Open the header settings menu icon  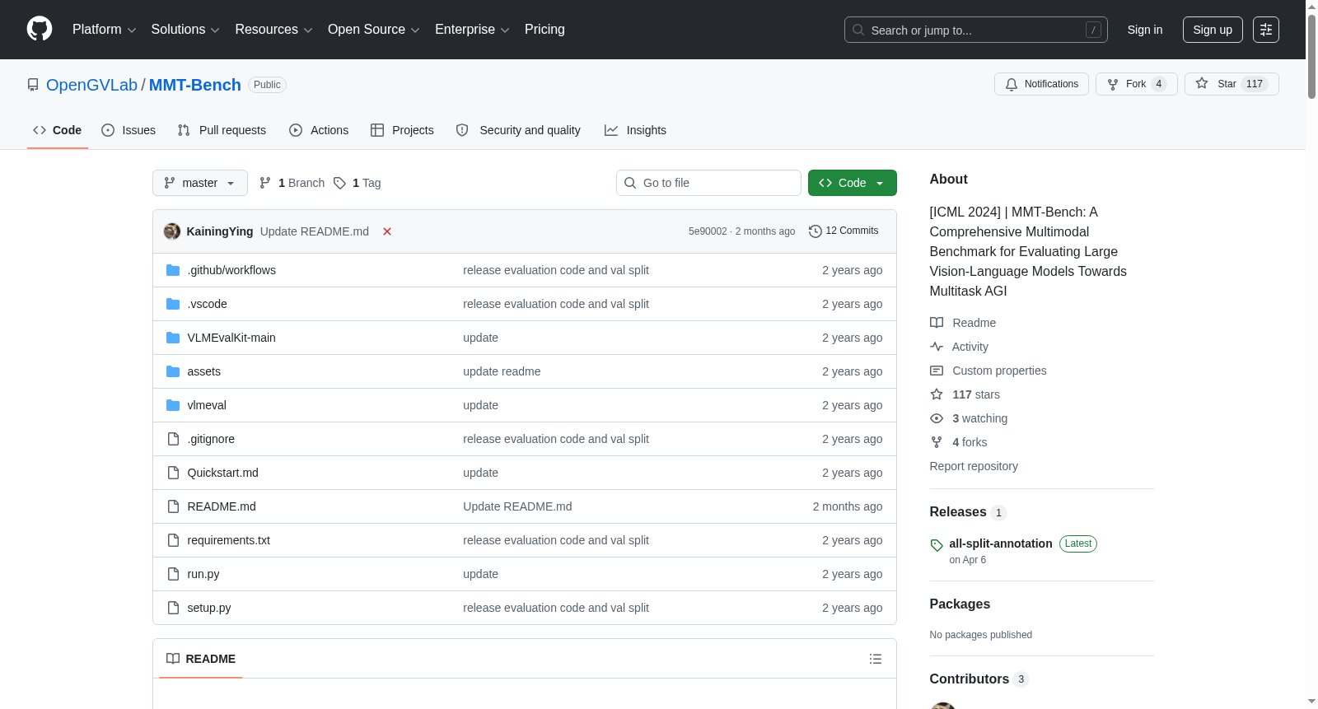point(1266,30)
